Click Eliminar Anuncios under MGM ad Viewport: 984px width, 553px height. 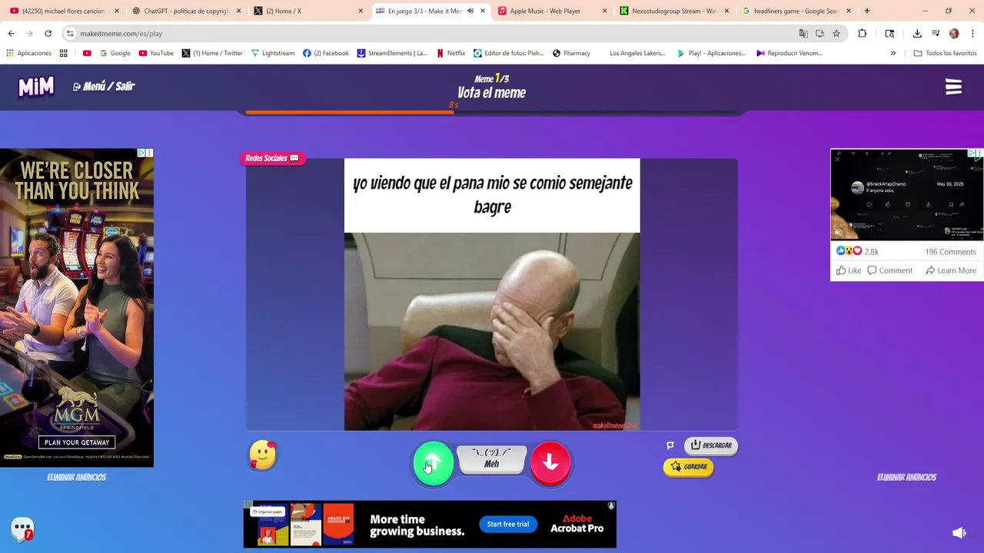77,477
